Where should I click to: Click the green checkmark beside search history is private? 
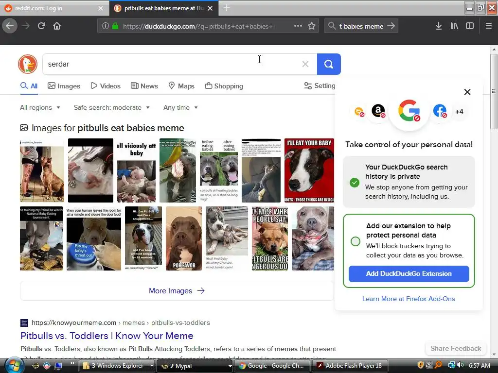point(355,183)
